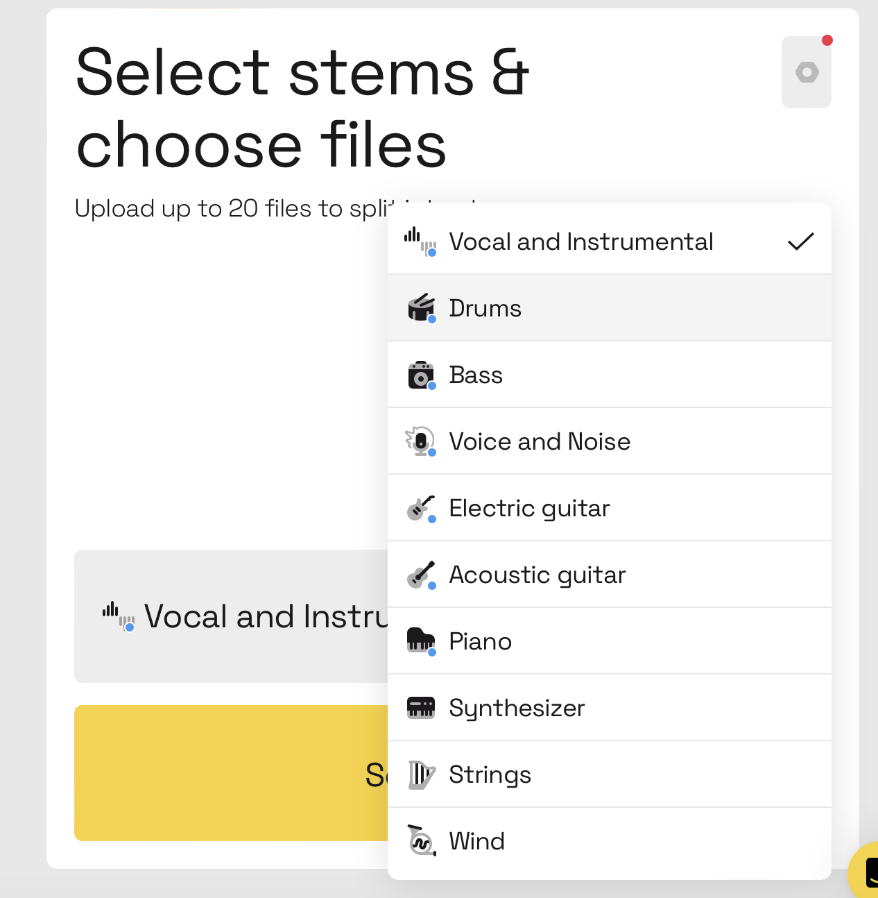
Task: Click the microphone Voice and Noise icon
Action: (x=421, y=441)
